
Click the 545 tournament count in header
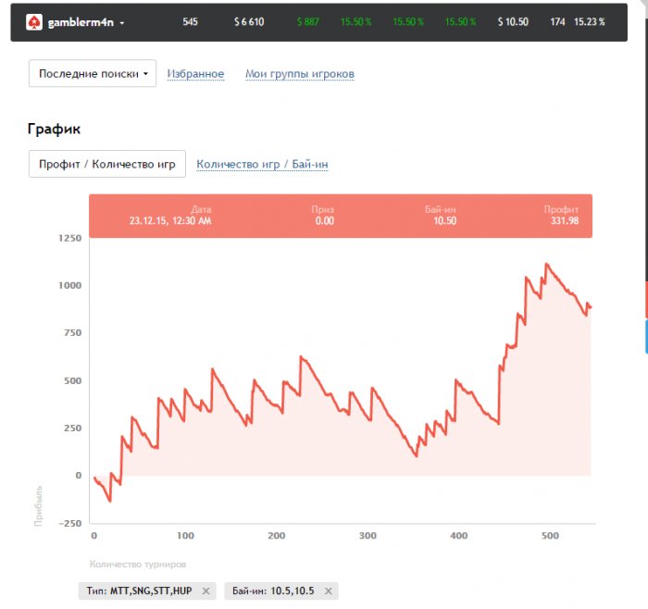(x=191, y=21)
